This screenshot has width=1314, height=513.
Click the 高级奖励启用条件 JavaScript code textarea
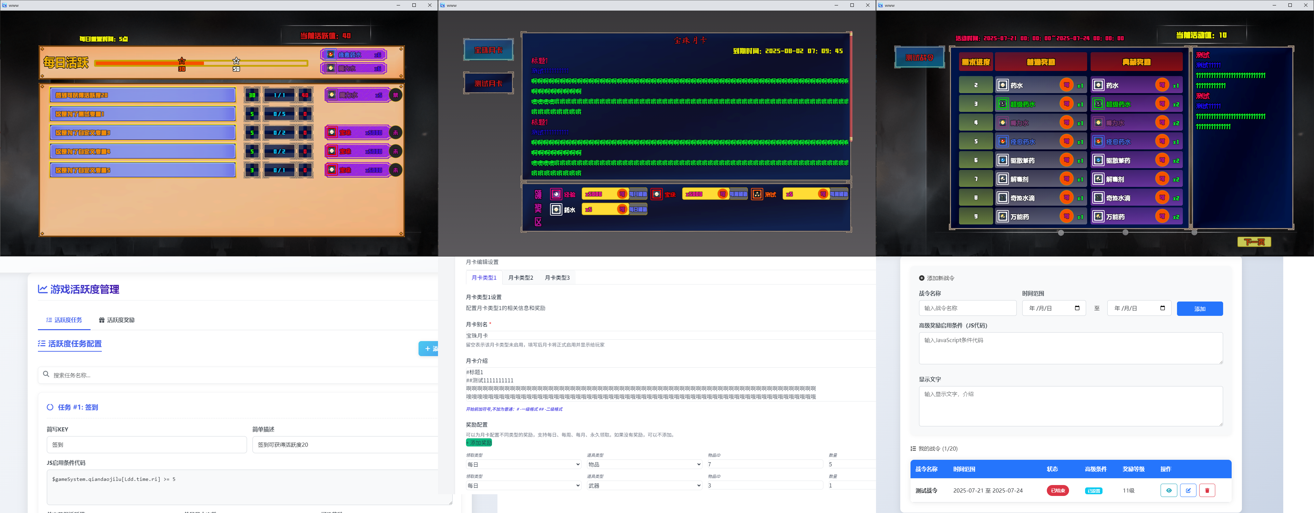click(1071, 349)
